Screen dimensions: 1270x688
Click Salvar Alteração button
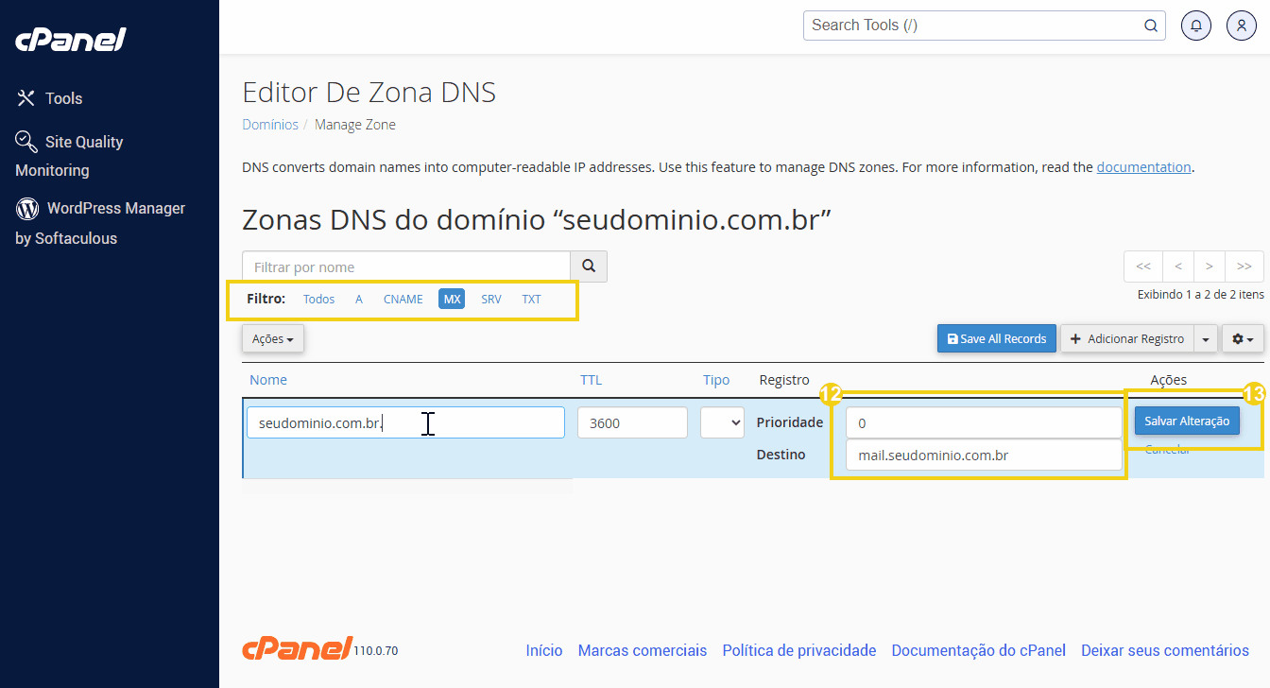pyautogui.click(x=1187, y=421)
